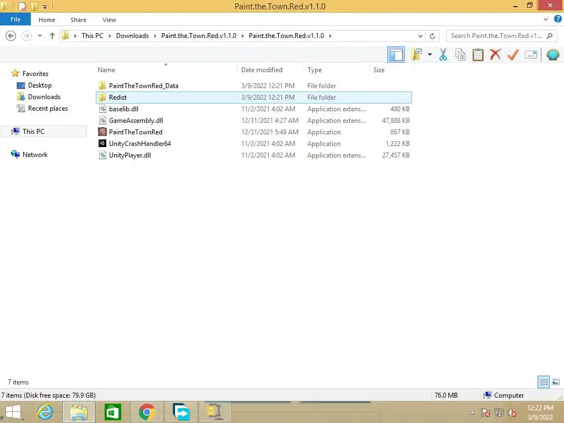
Task: Switch to the Details view button
Action: [x=544, y=382]
